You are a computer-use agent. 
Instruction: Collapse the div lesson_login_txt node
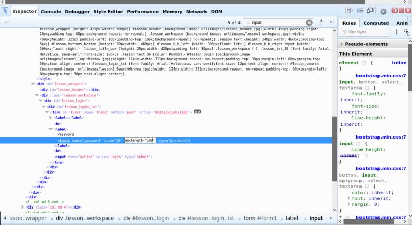click(x=44, y=107)
